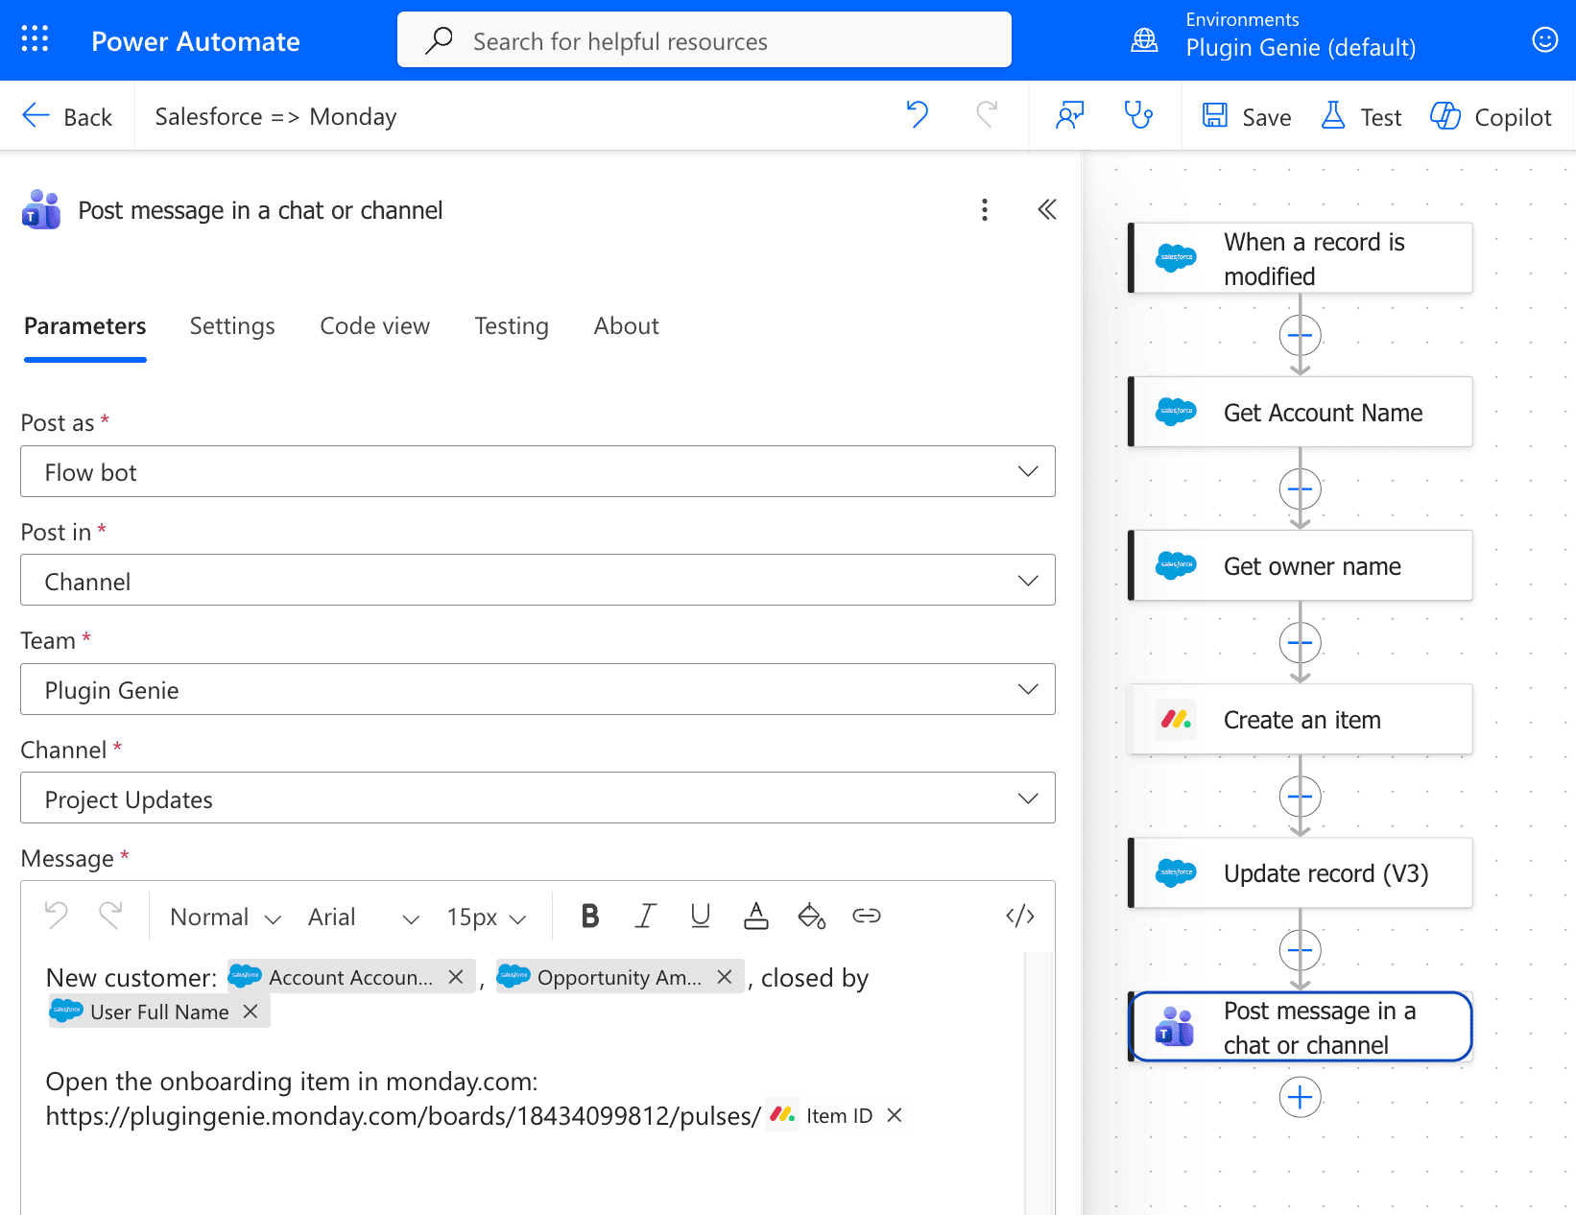Open the Flow checker stethoscope icon
This screenshot has width=1576, height=1215.
[1138, 115]
